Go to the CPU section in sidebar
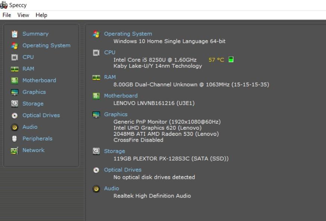Image resolution: width=326 pixels, height=221 pixels. pos(28,57)
